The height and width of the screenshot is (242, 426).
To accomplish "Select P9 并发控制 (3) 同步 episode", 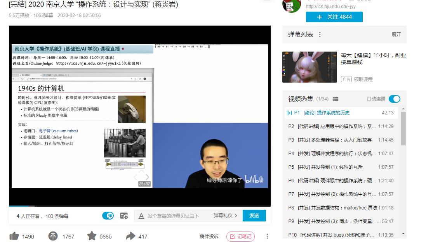I will pyautogui.click(x=341, y=221).
